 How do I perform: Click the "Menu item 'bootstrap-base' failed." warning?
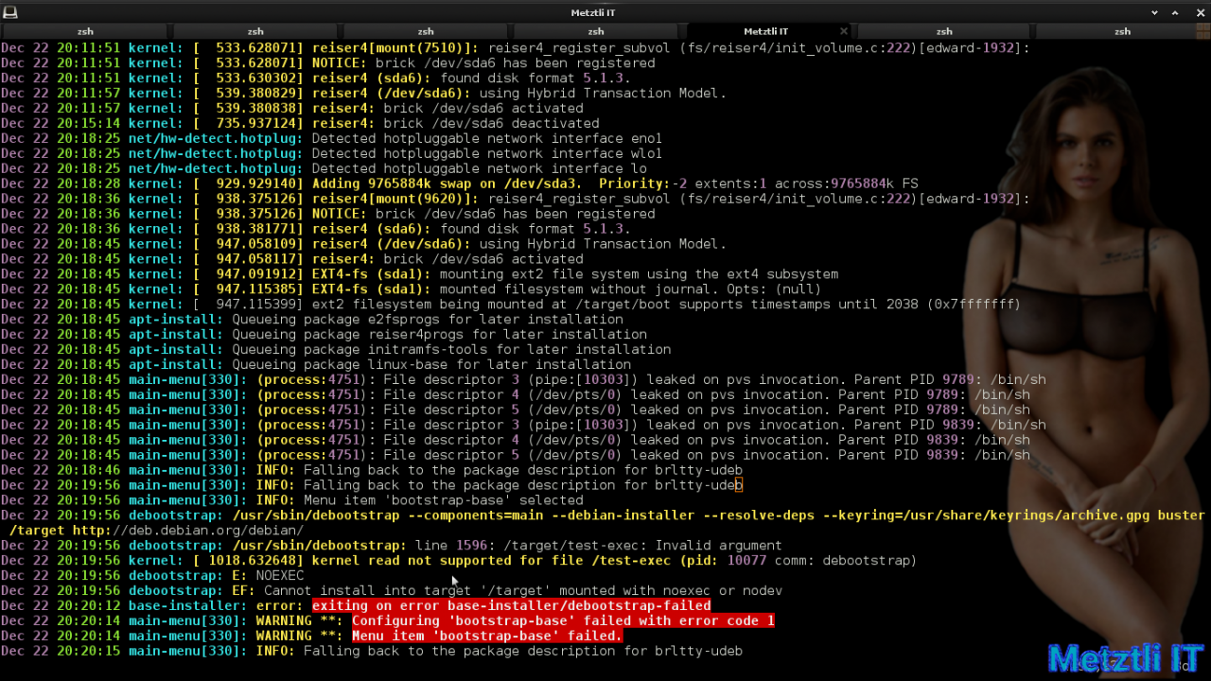click(487, 637)
